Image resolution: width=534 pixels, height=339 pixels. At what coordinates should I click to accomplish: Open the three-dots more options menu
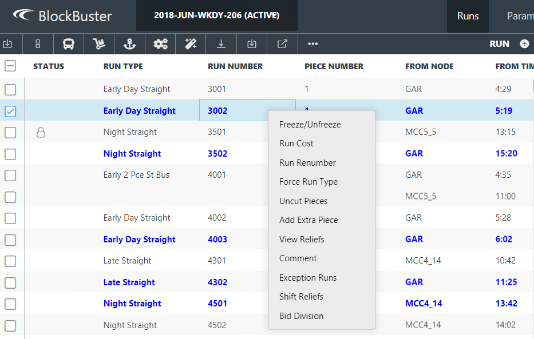click(x=313, y=44)
